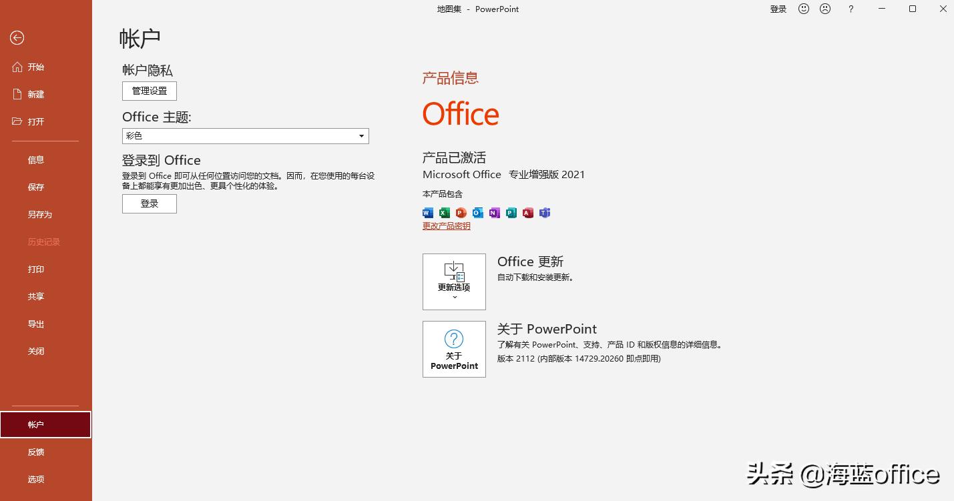954x501 pixels.
Task: Click the back arrow to leave Backstage view
Action: pyautogui.click(x=17, y=38)
